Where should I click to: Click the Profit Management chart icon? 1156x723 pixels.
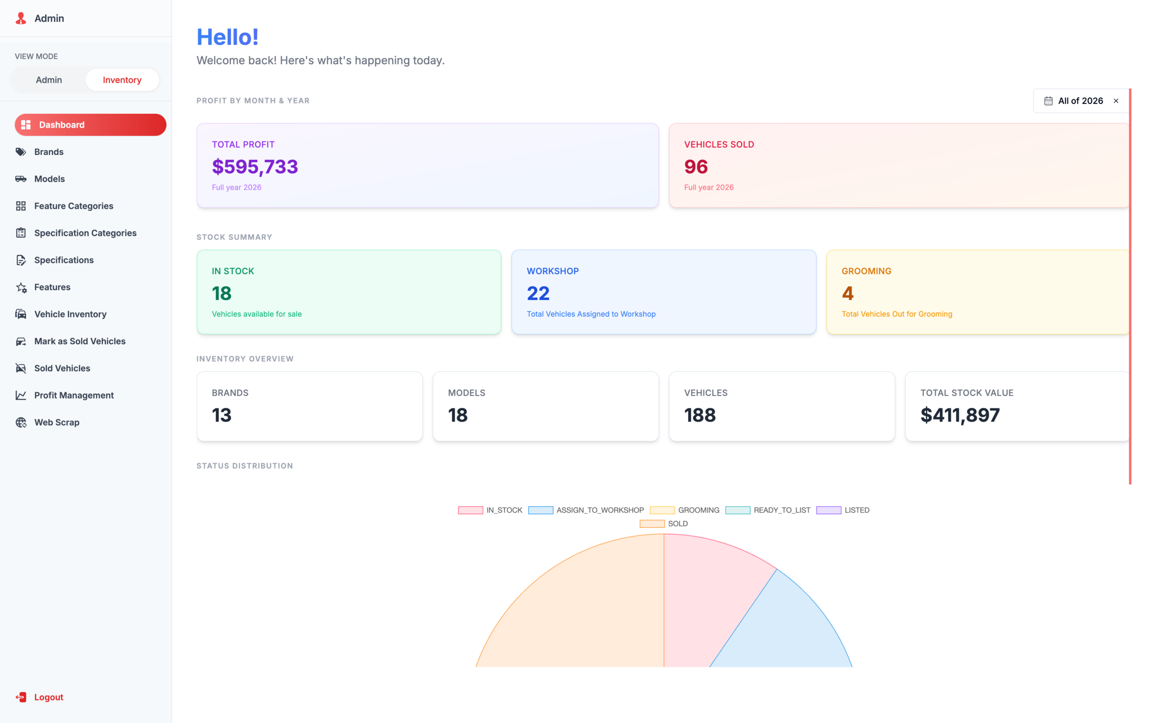[x=20, y=395]
